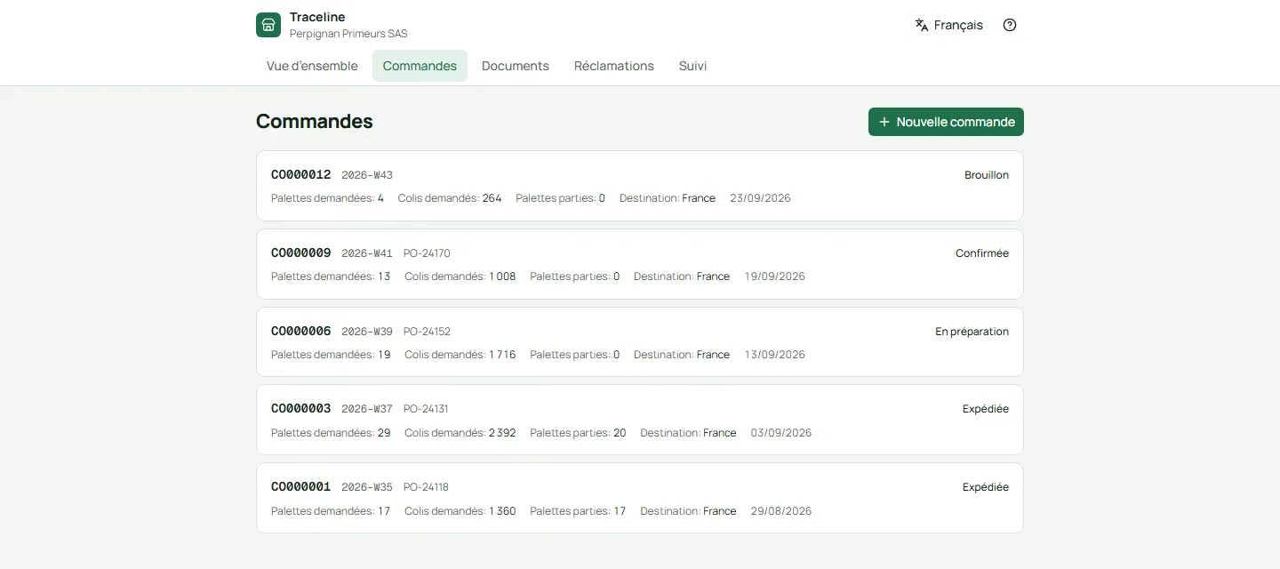Open order CO000006

[640, 342]
